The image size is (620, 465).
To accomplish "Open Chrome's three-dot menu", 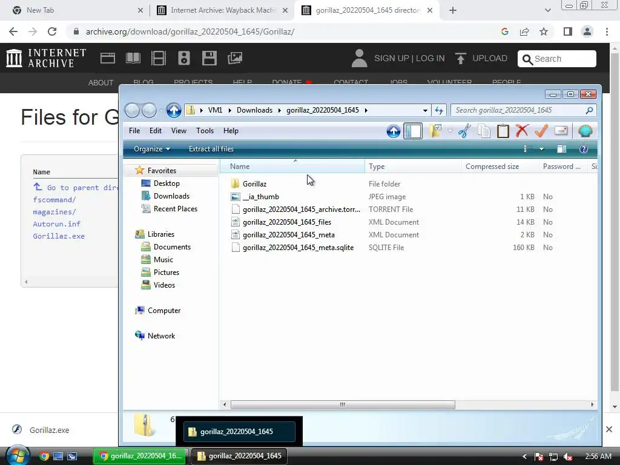I will pyautogui.click(x=607, y=31).
